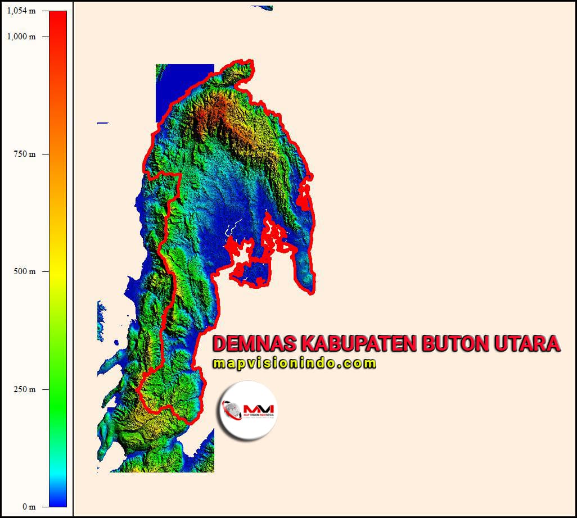This screenshot has height=518, width=577.
Task: Expand the 500 m legend level
Action: click(24, 271)
